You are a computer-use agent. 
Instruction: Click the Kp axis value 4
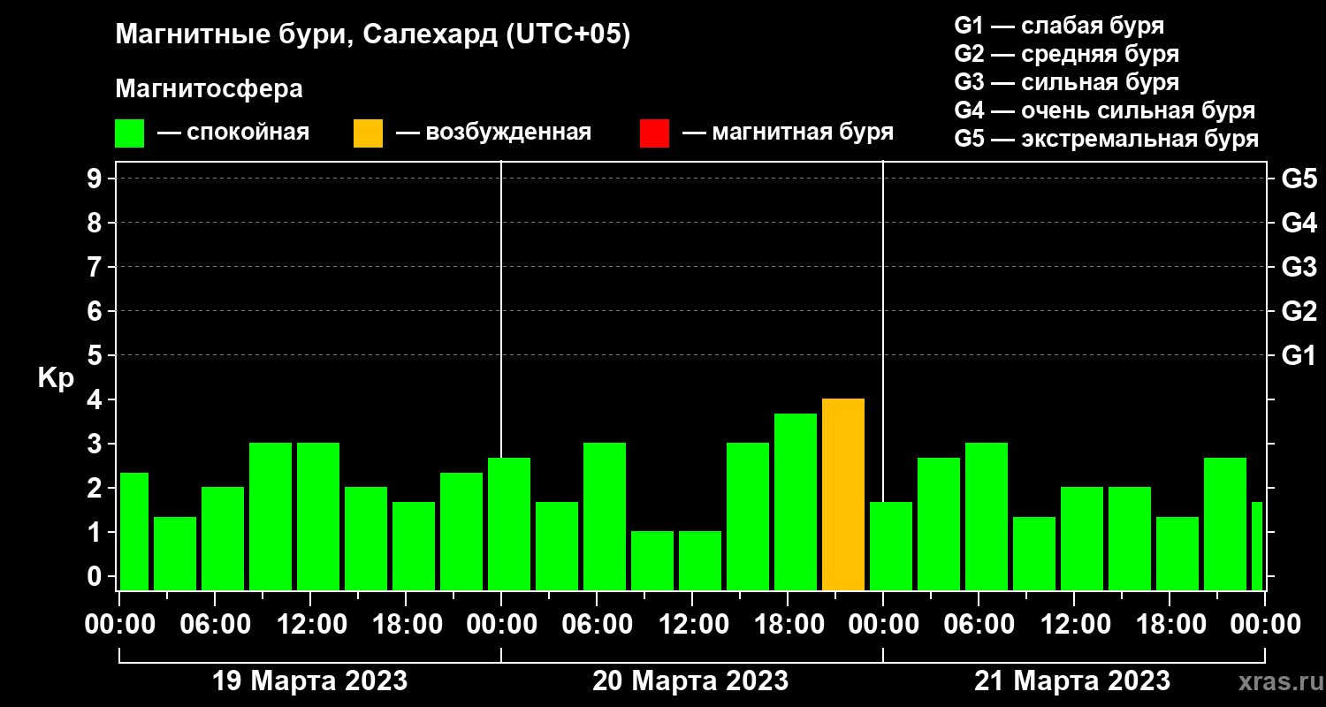pyautogui.click(x=96, y=399)
